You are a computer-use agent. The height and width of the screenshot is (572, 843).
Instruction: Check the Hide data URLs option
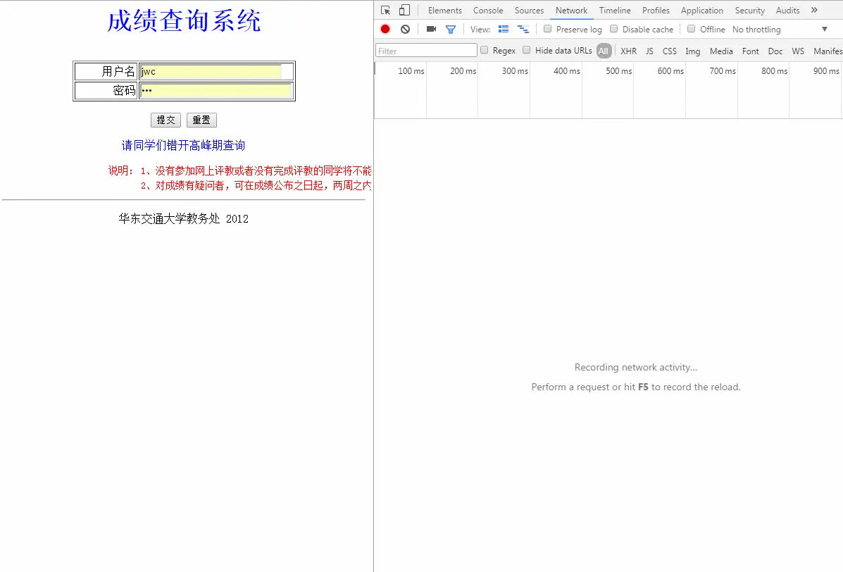point(526,50)
